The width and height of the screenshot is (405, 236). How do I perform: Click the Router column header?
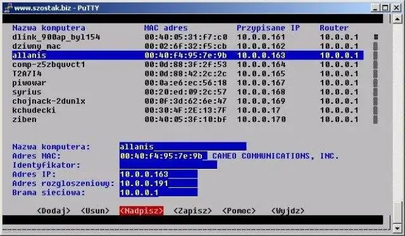(x=334, y=28)
